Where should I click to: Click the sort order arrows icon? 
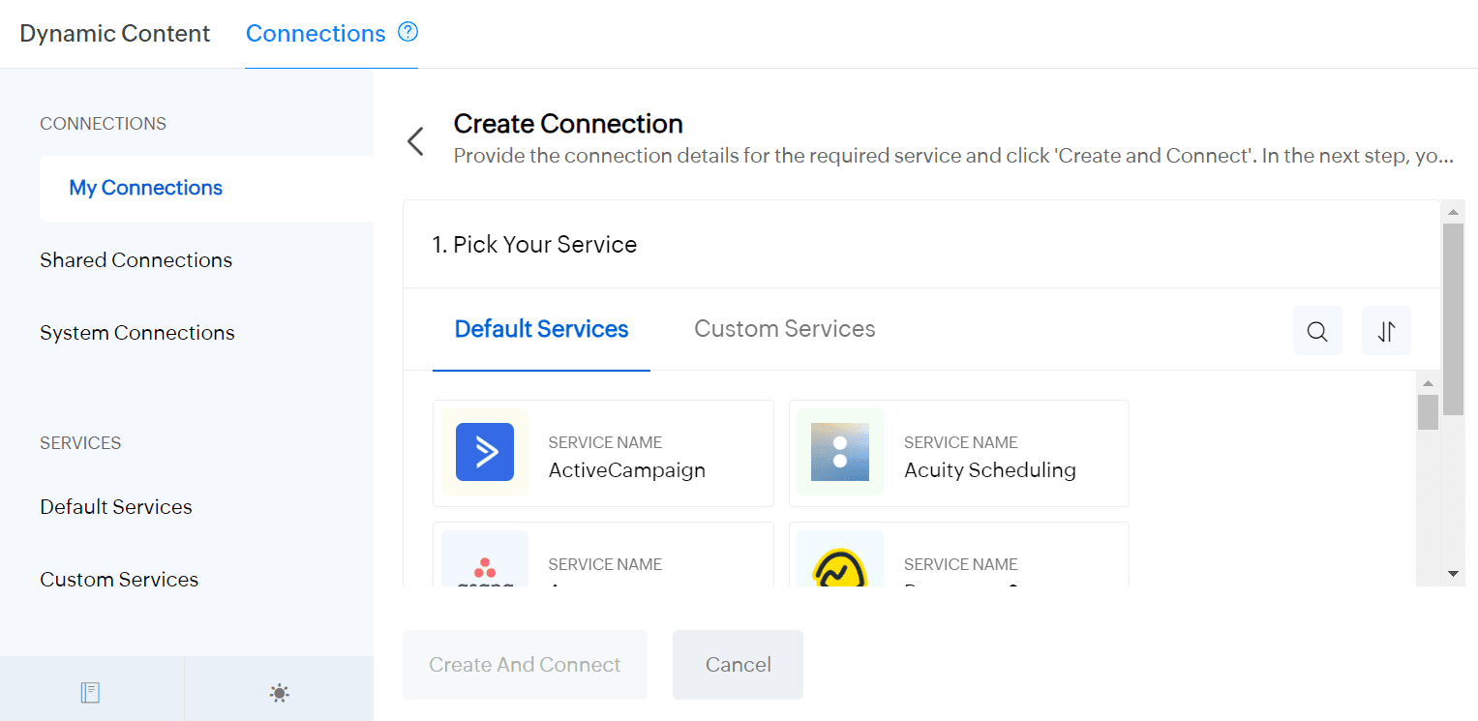pyautogui.click(x=1386, y=331)
